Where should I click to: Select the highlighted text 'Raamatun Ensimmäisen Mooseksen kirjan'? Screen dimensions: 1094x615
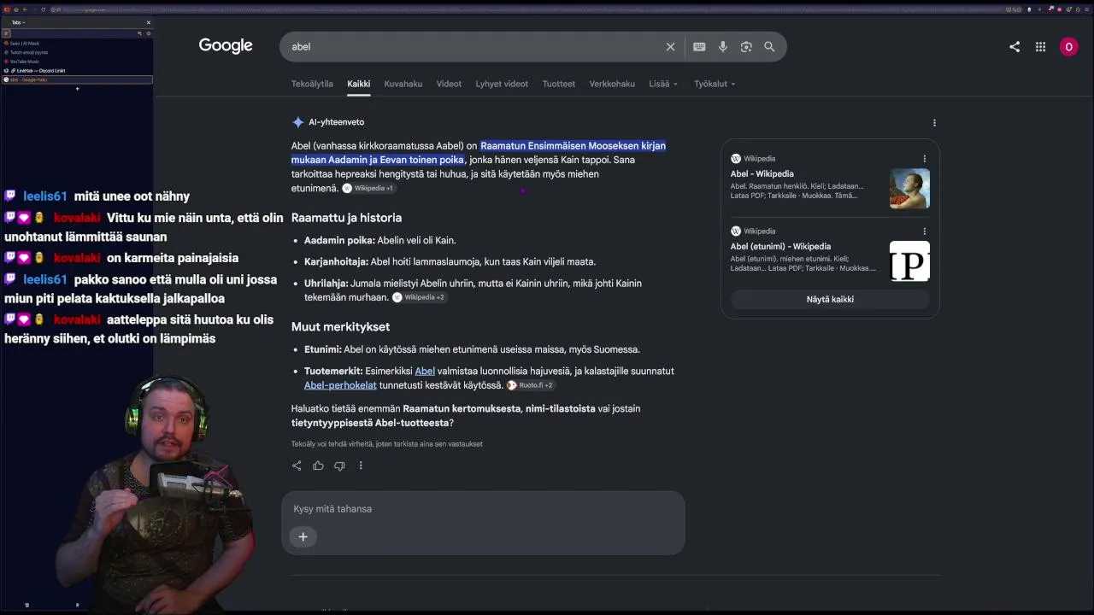coord(573,146)
